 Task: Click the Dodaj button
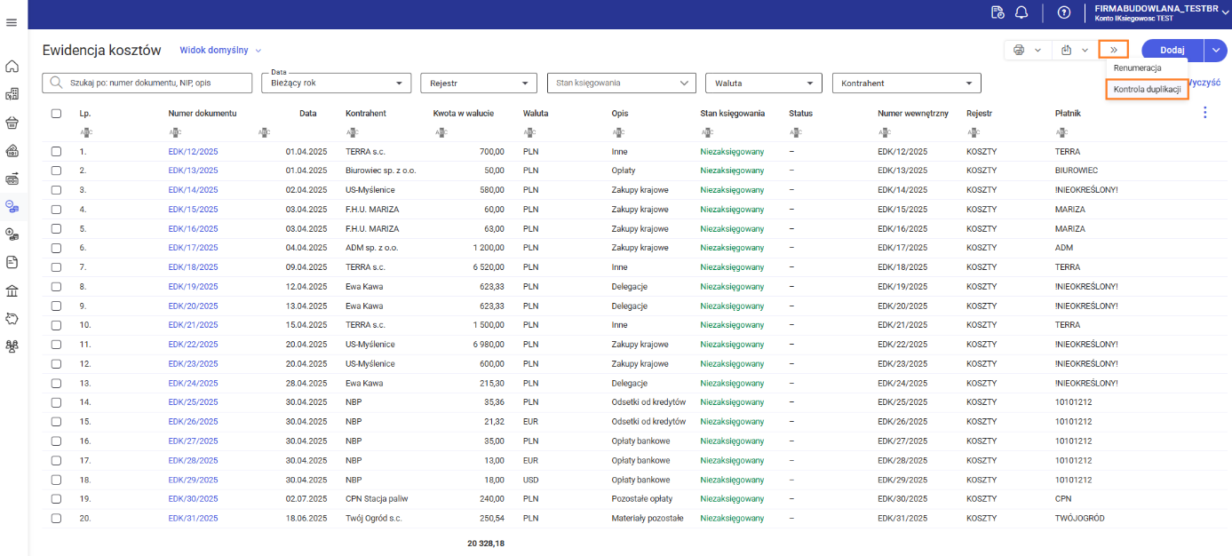[1172, 50]
